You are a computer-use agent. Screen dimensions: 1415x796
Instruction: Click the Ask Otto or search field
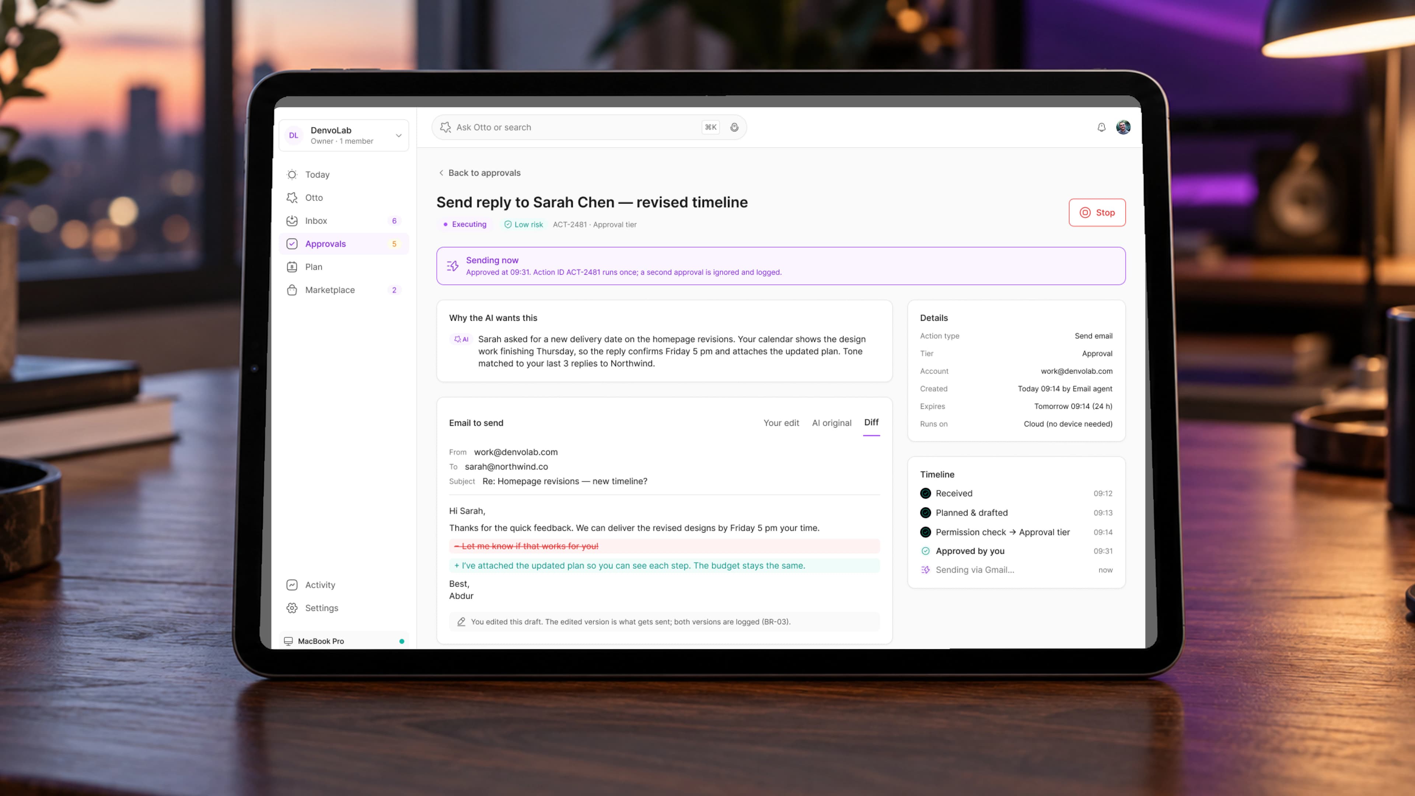(x=589, y=128)
